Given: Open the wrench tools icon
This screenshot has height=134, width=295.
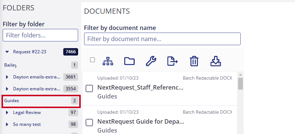Looking at the screenshot, I should [x=151, y=61].
